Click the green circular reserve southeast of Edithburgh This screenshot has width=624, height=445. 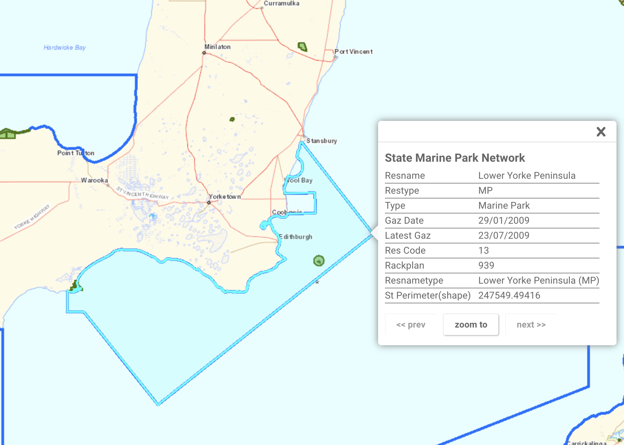[x=318, y=261]
